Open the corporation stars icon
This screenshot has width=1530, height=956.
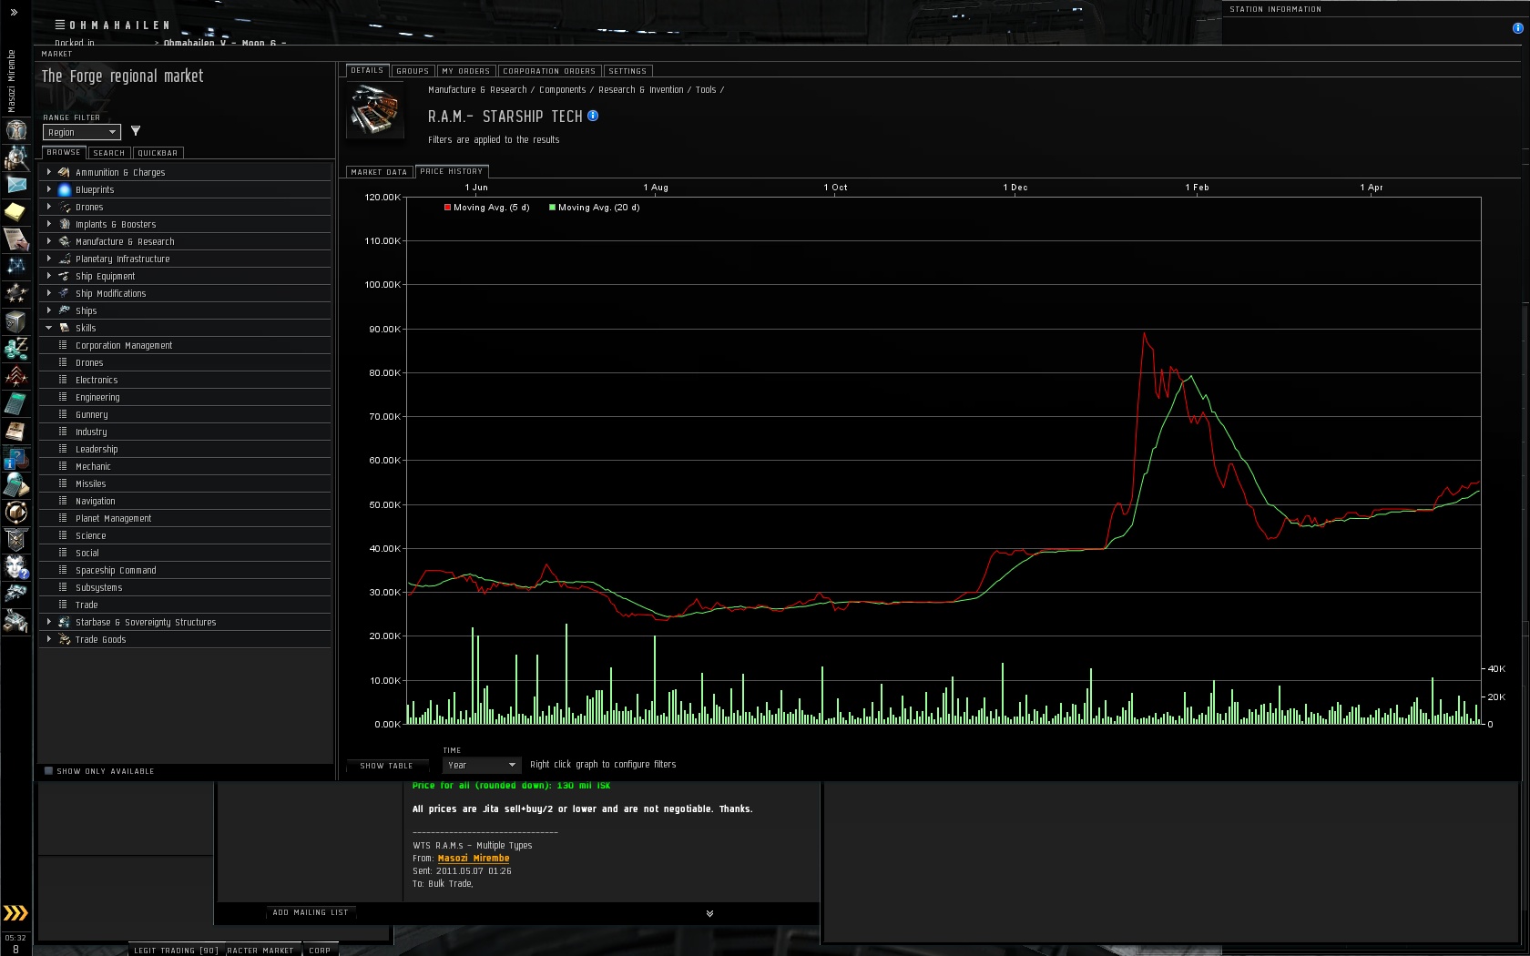pyautogui.click(x=16, y=293)
